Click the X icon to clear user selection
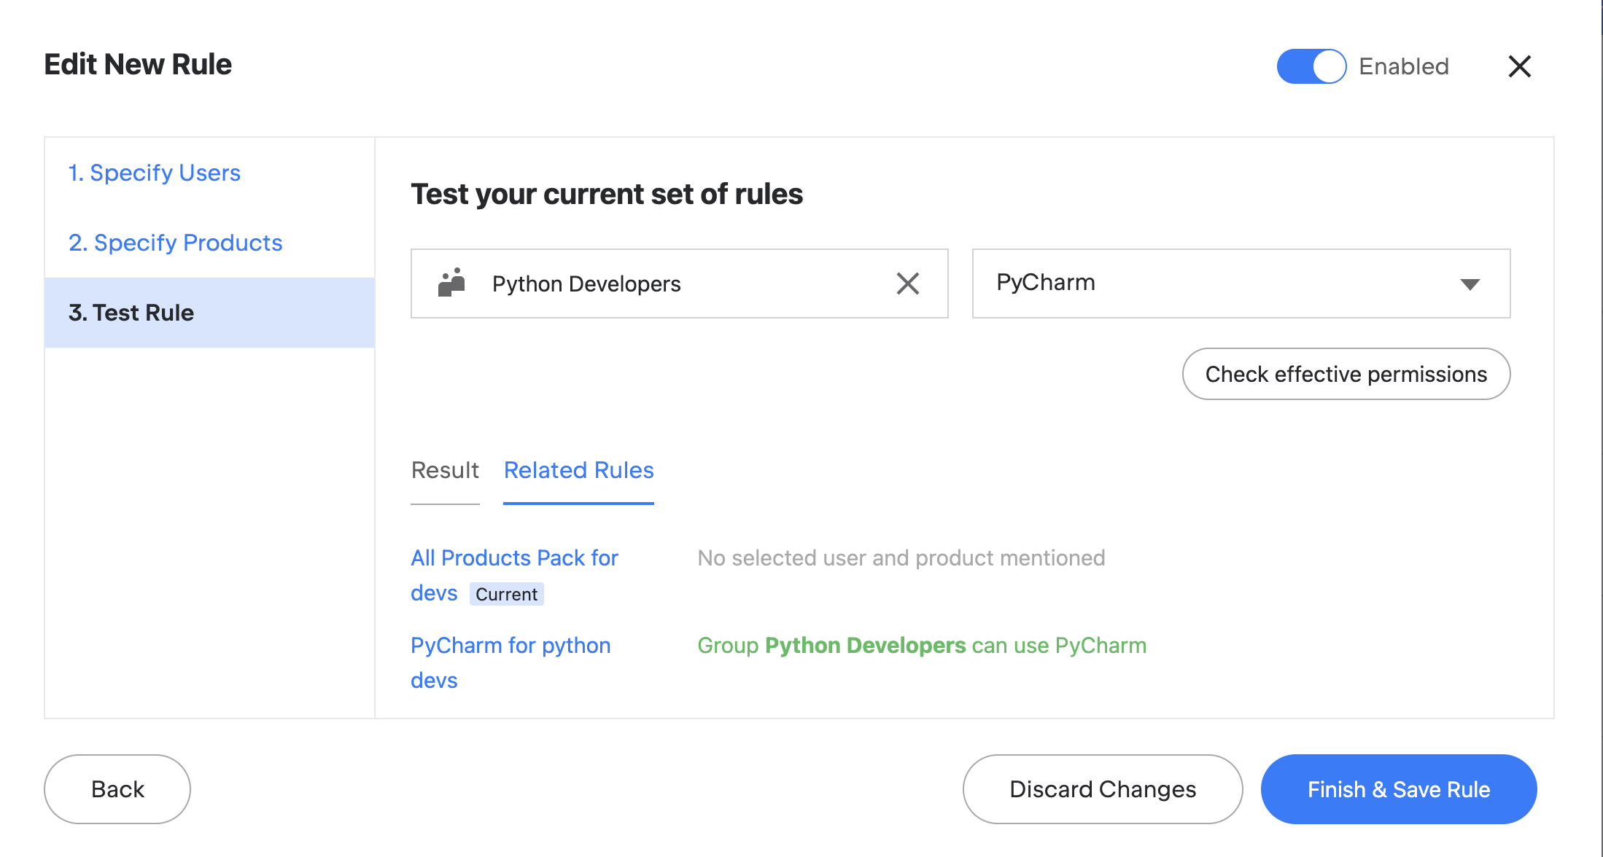Screen dimensions: 1603x857 tap(907, 284)
